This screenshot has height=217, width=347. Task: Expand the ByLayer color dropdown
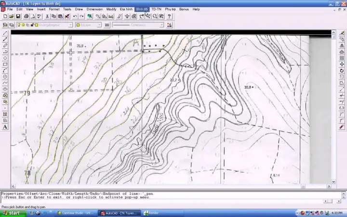pos(99,25)
